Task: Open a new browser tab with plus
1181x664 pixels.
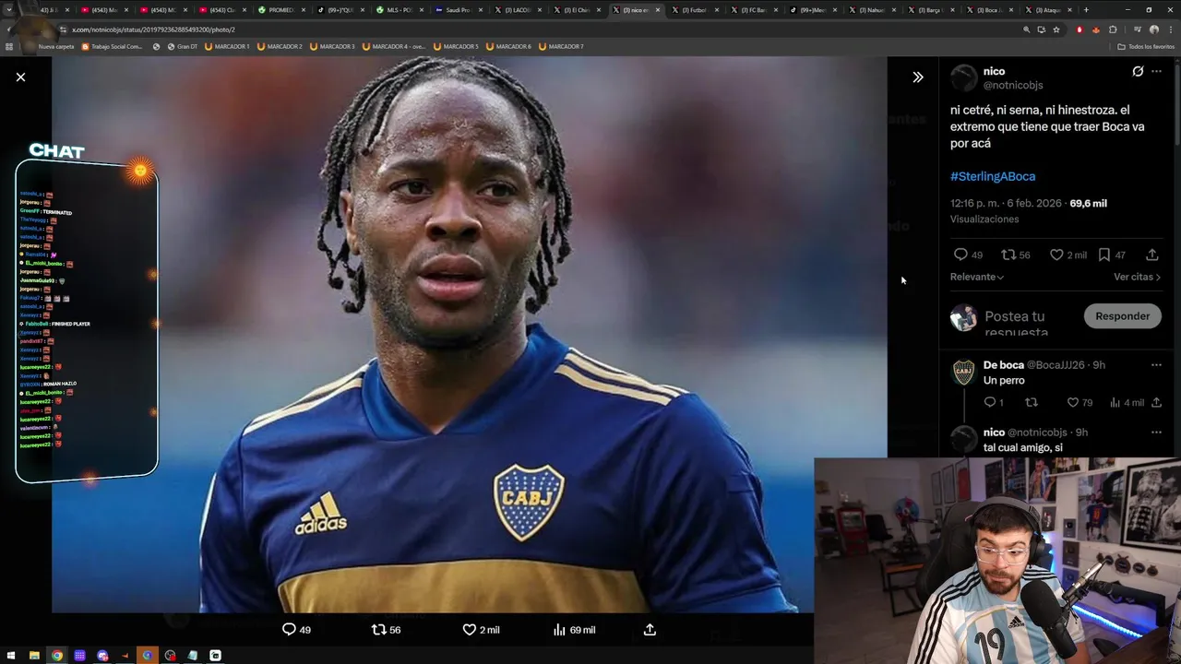Action: pyautogui.click(x=1085, y=9)
